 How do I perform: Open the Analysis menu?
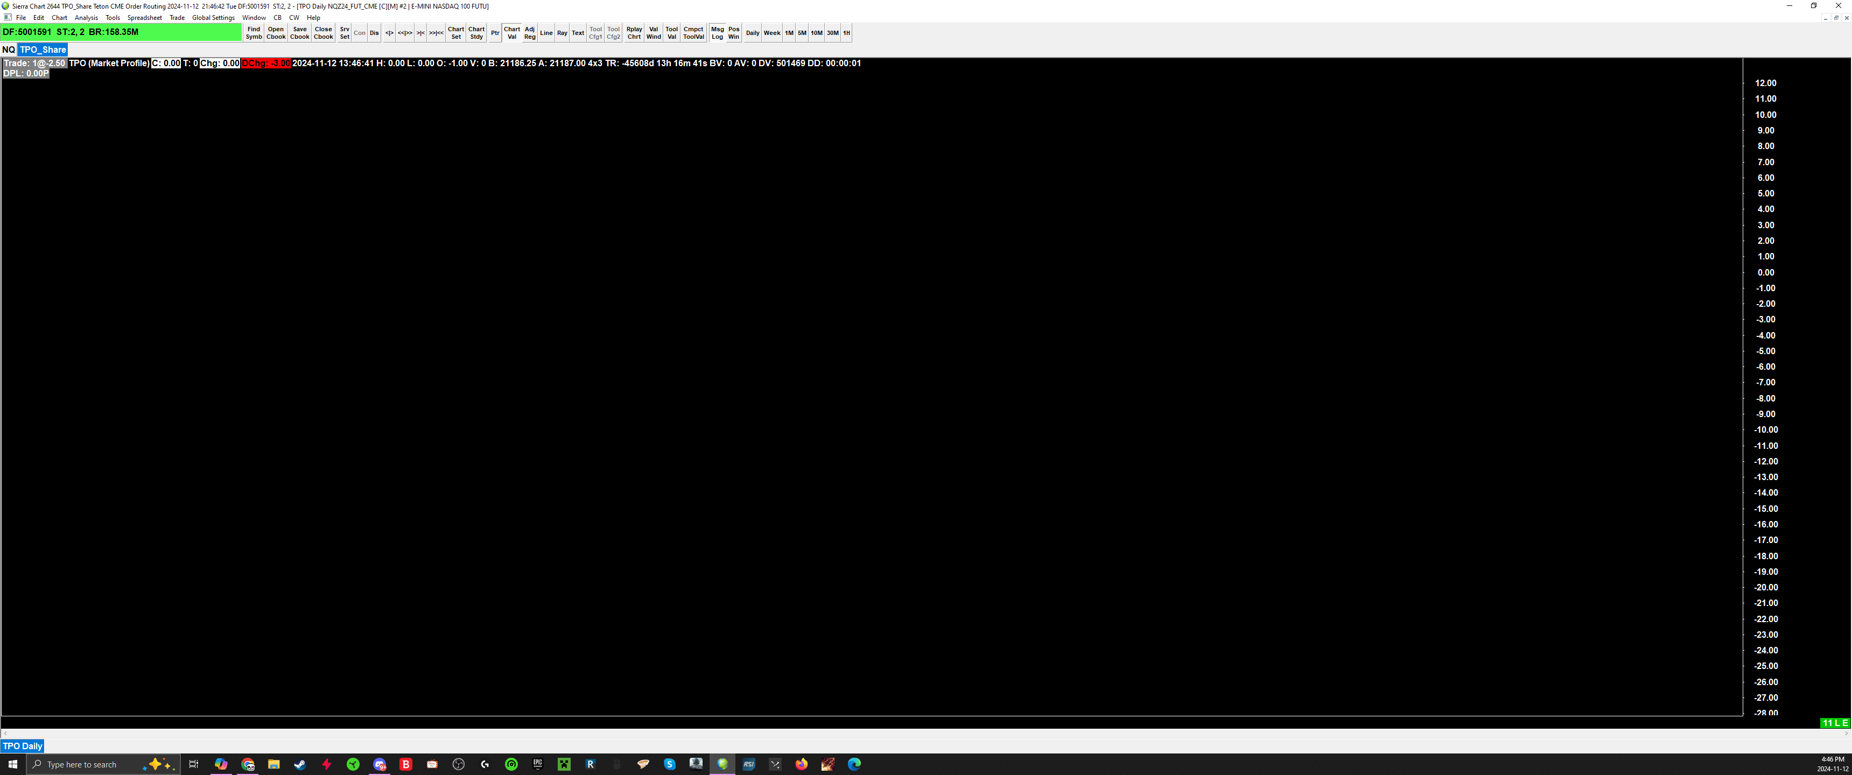86,18
